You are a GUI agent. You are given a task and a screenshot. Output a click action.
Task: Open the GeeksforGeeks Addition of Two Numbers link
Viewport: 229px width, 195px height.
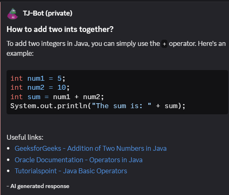[91, 148]
